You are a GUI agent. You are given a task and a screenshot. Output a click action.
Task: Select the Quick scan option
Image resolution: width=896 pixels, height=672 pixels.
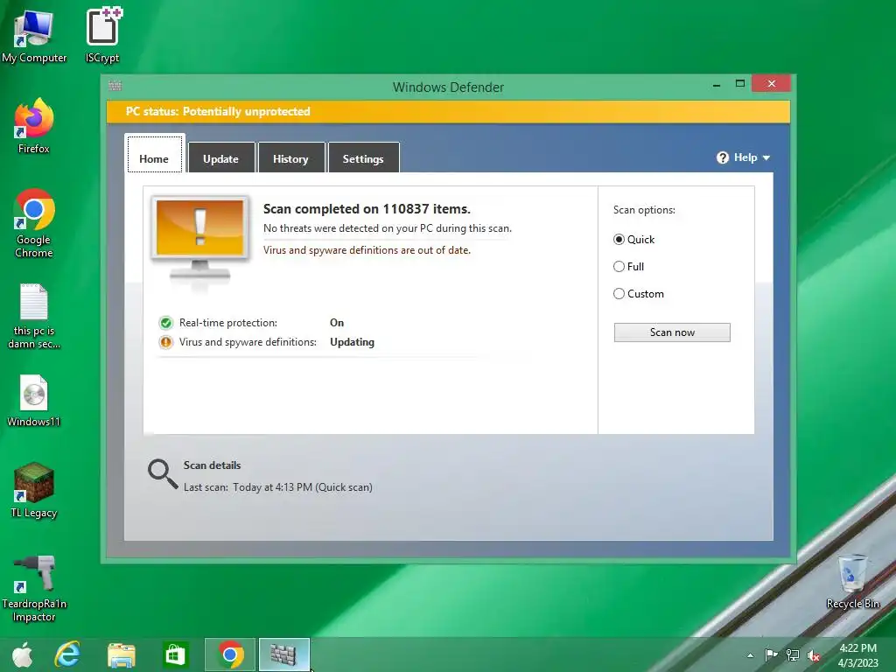619,240
